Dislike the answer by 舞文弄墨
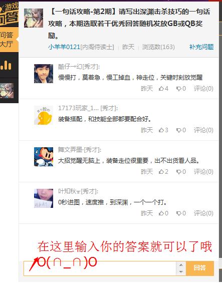The width and height of the screenshot is (222, 283). pos(181,172)
